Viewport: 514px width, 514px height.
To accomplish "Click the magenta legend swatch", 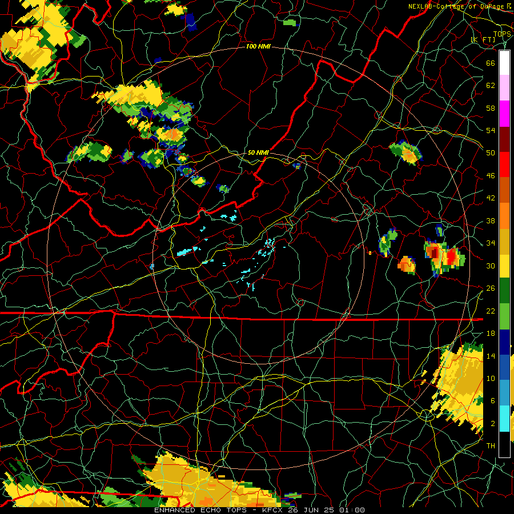I will pos(504,114).
